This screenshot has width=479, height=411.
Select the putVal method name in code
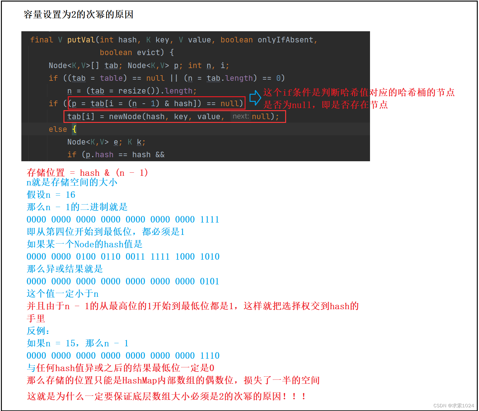[x=81, y=40]
